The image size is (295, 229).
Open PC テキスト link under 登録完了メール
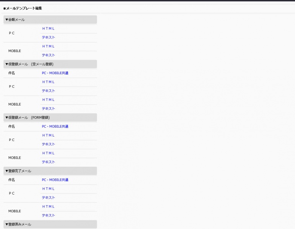coord(48,198)
